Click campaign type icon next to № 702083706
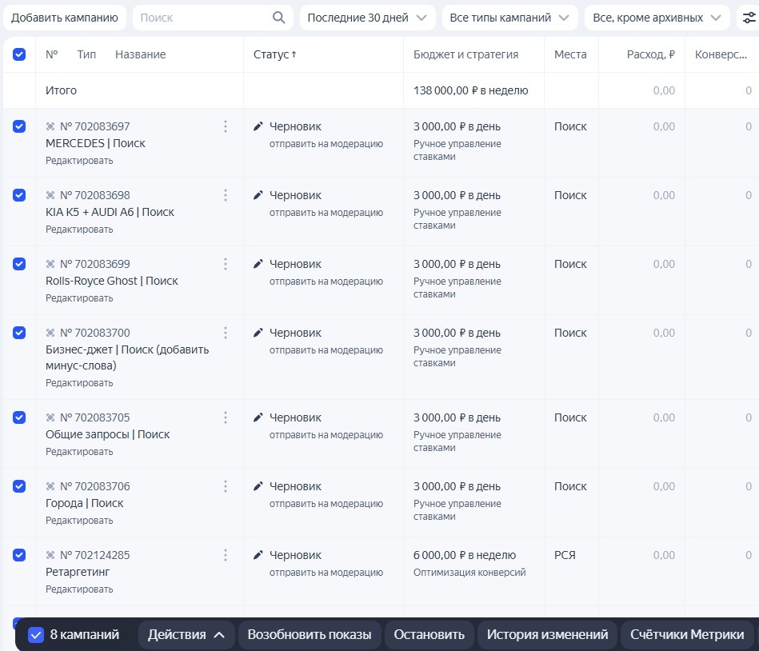The width and height of the screenshot is (759, 651). pos(50,486)
